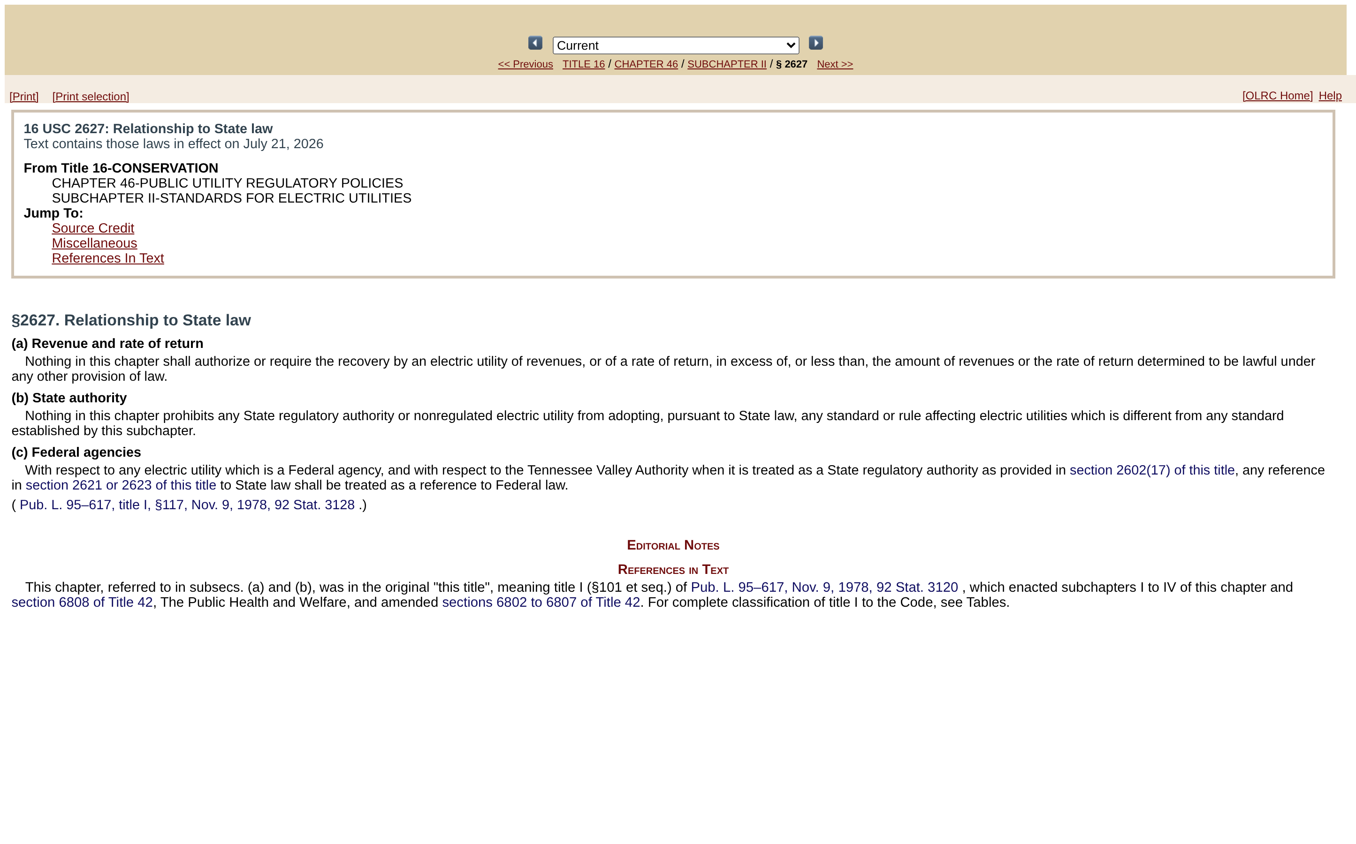This screenshot has width=1356, height=844.
Task: Open the SUBCHAPTER II breadcrumb link
Action: point(727,64)
